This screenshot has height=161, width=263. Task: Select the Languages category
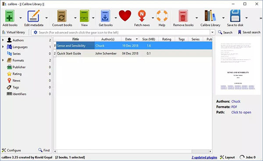click(x=20, y=47)
